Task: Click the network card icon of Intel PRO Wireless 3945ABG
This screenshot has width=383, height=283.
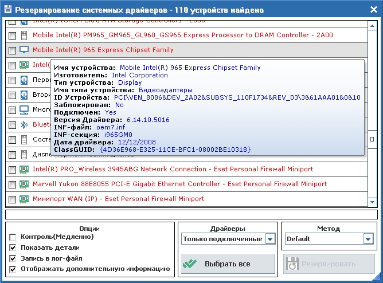Action: tap(24, 169)
